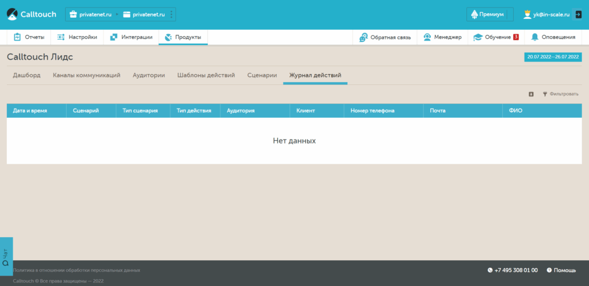Screen dimensions: 589x286
Task: Click the ФИО column header
Action: click(x=542, y=111)
